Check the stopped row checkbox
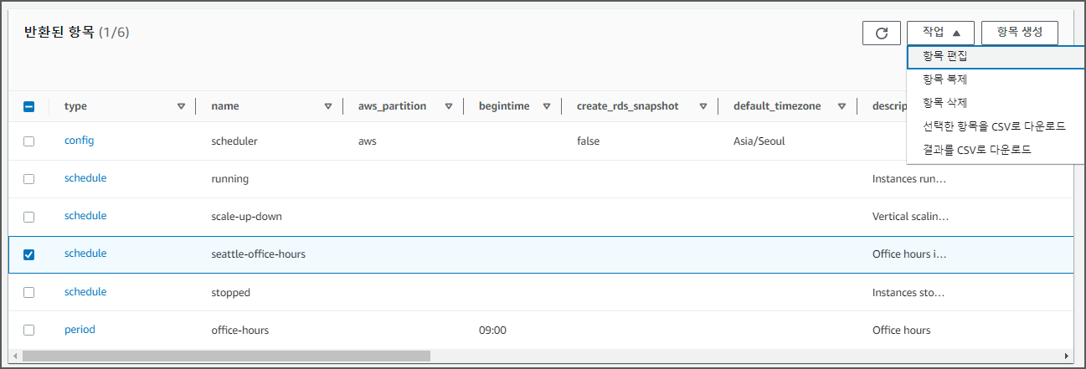Screen dimensions: 1086x369 28,293
